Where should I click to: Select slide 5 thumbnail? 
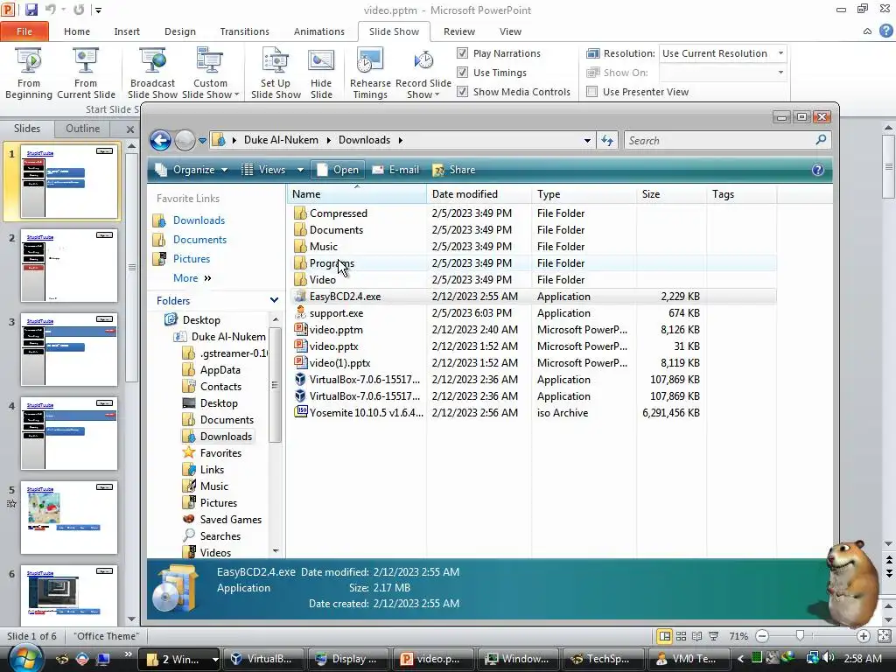point(69,518)
